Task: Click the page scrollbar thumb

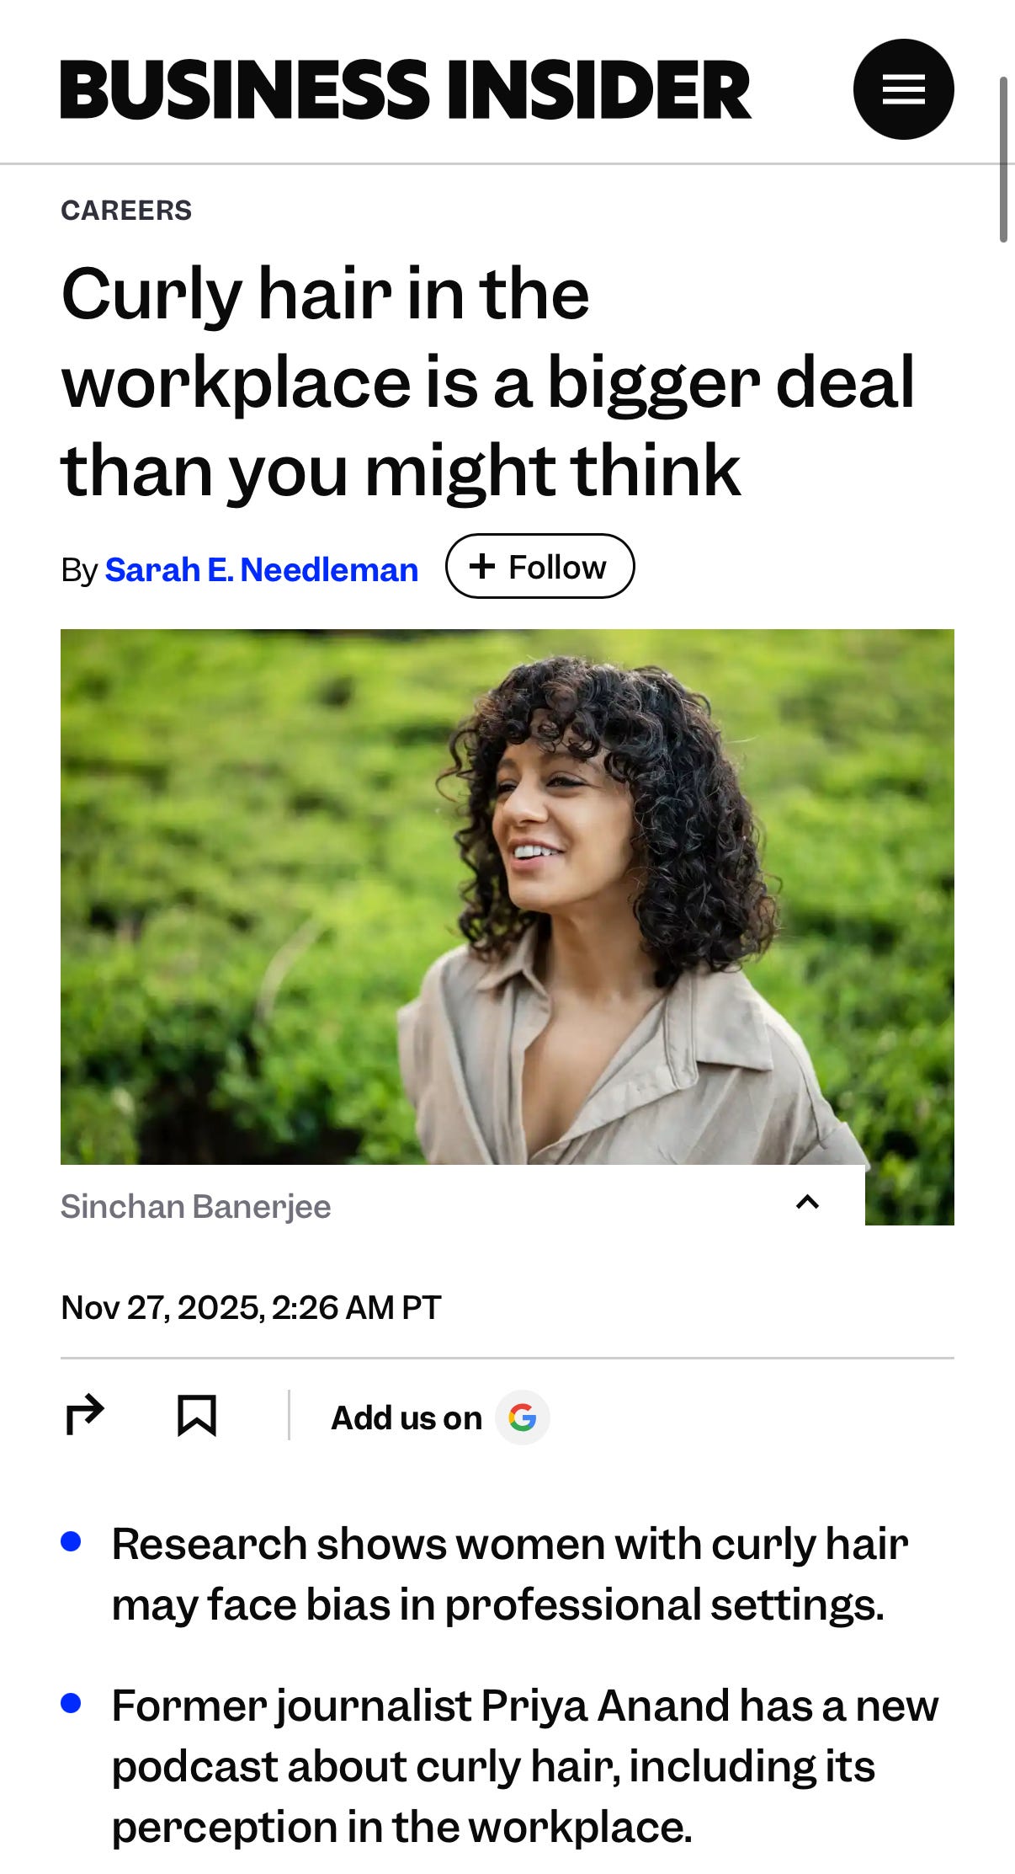Action: pos(1003,159)
